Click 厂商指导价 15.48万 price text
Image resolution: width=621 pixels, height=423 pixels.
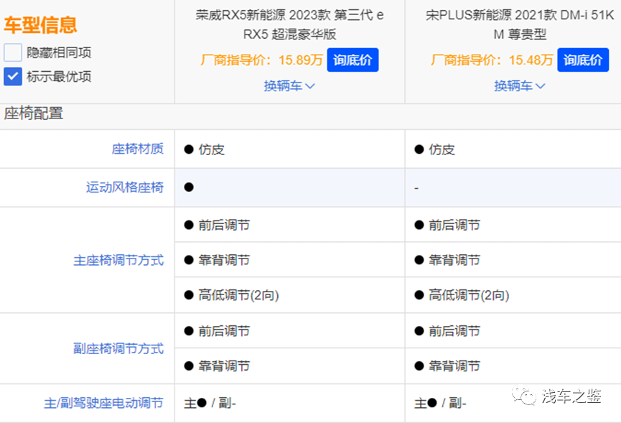coord(492,60)
